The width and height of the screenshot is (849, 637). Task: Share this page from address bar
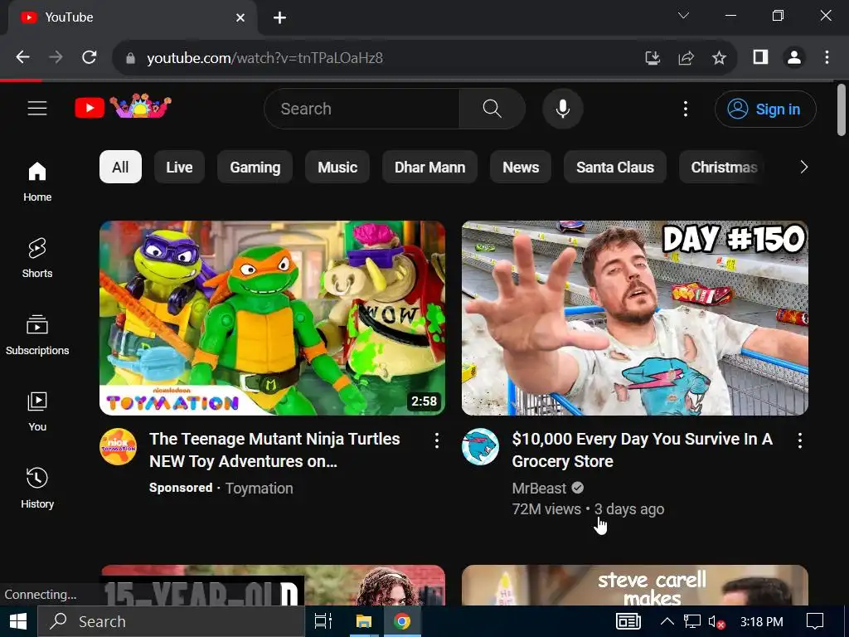pos(686,57)
